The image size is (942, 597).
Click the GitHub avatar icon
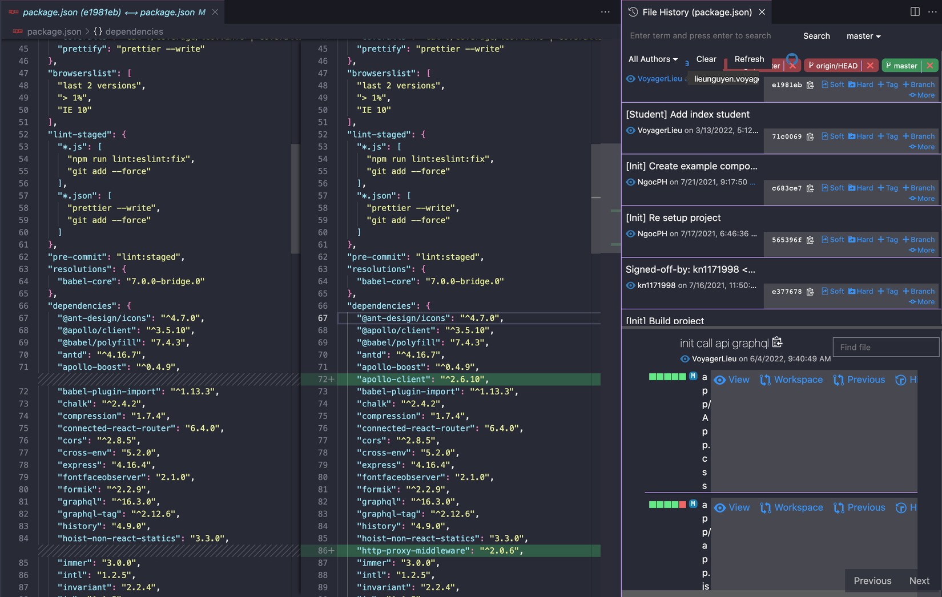tap(792, 59)
